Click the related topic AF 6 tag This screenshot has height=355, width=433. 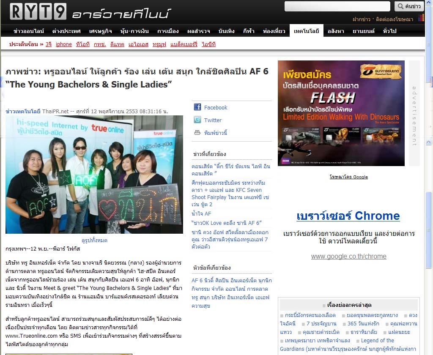[x=197, y=281]
